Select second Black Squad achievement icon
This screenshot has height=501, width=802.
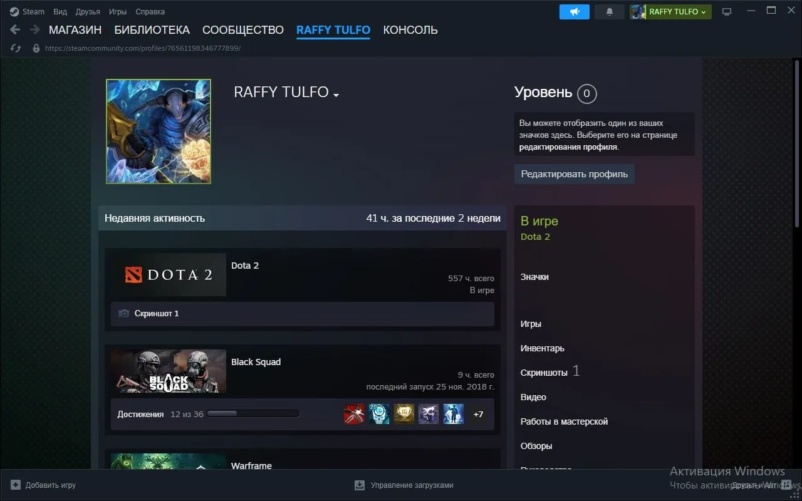point(379,414)
